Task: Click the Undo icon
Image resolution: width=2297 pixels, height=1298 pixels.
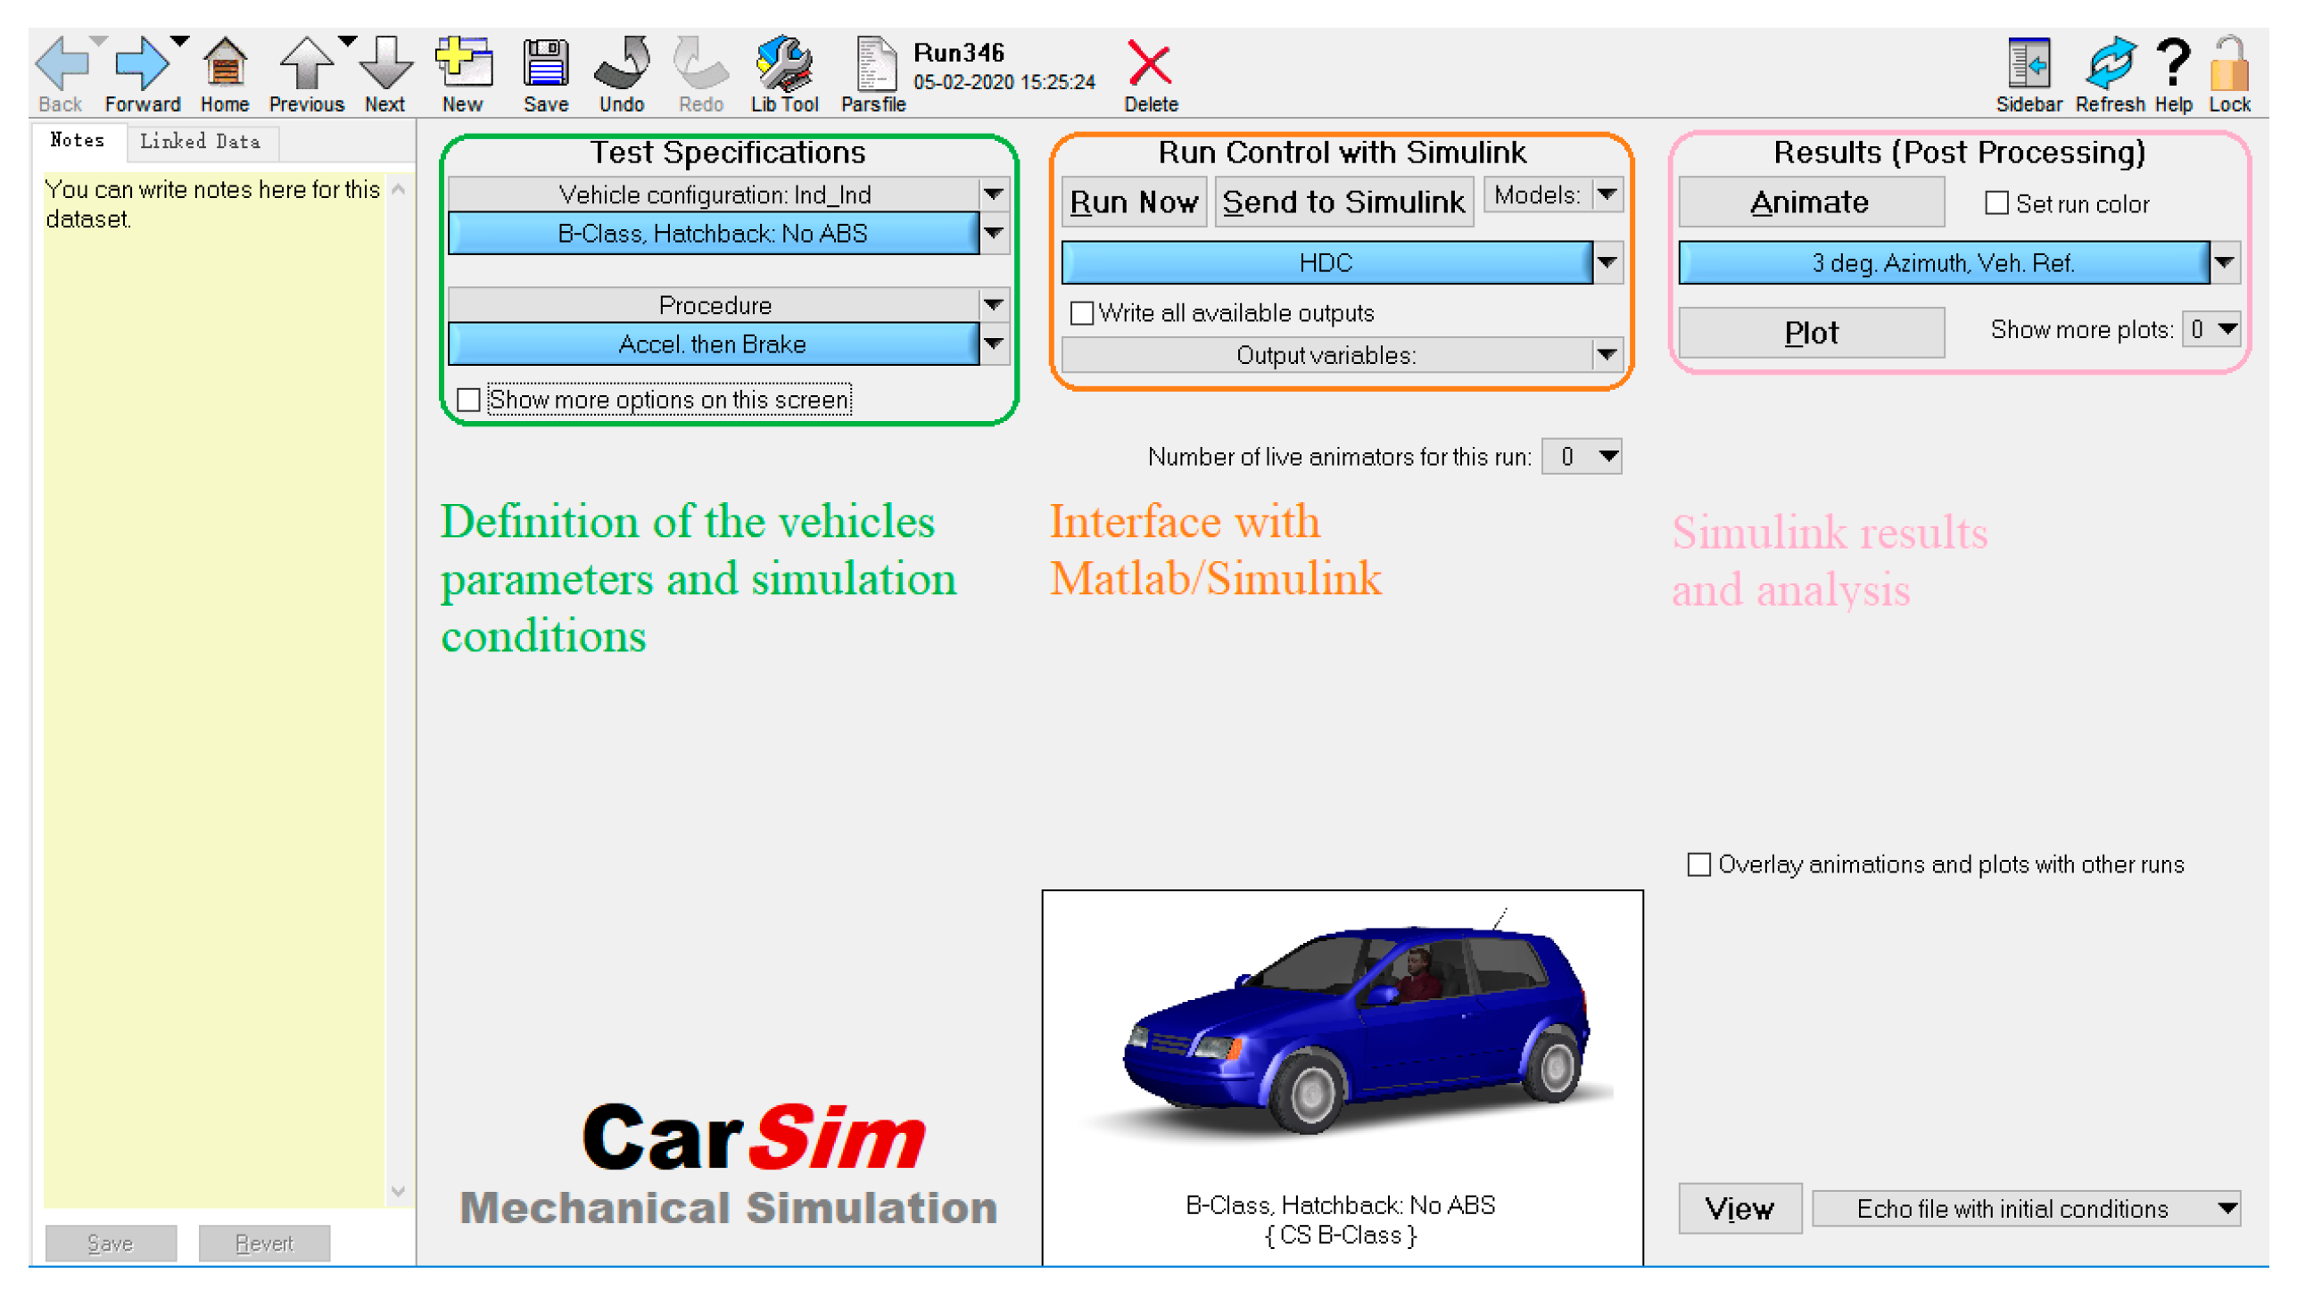Action: coord(622,64)
